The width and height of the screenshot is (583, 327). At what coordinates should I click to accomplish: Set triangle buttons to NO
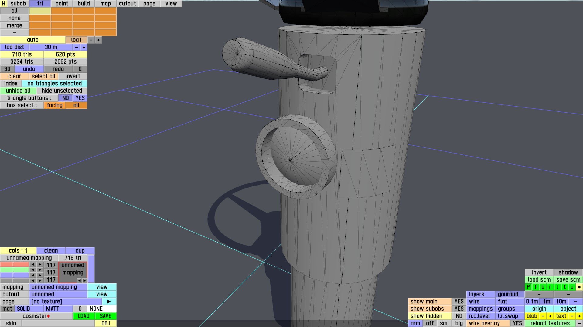click(65, 98)
